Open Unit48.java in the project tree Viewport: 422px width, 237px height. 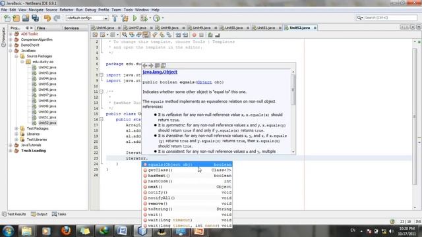coord(47,101)
